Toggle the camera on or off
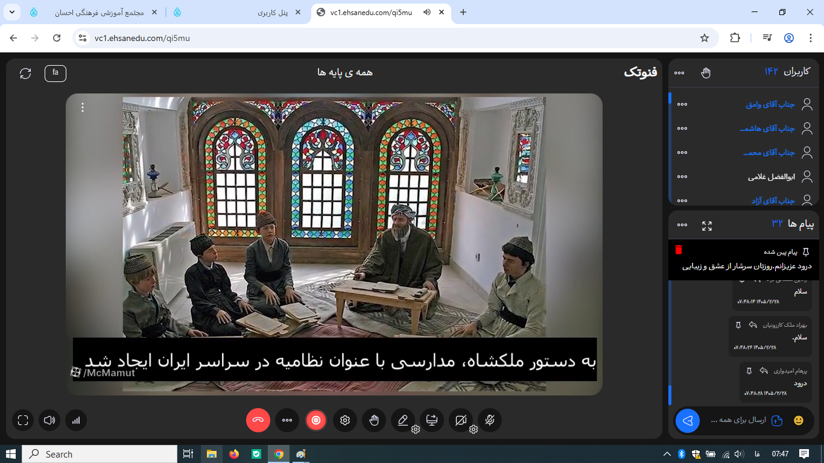 tap(461, 420)
